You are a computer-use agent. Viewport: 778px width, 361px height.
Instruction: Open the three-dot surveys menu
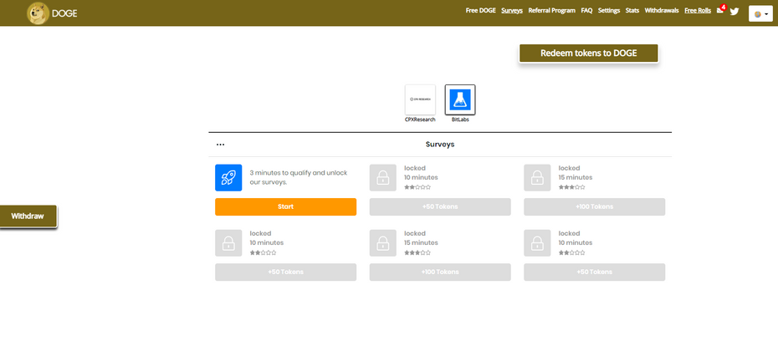click(220, 145)
